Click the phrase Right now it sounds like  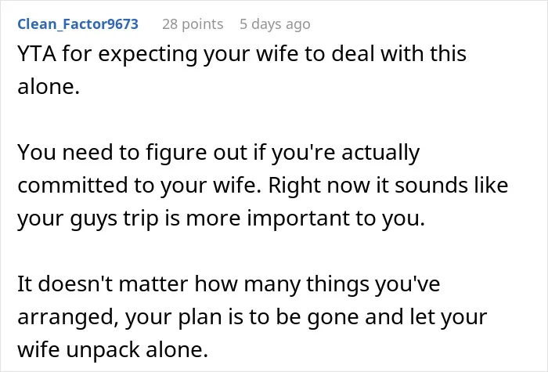[388, 186]
